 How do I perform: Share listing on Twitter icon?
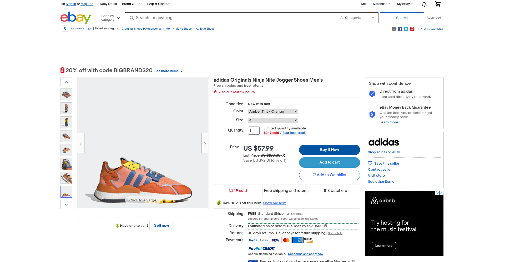click(406, 29)
